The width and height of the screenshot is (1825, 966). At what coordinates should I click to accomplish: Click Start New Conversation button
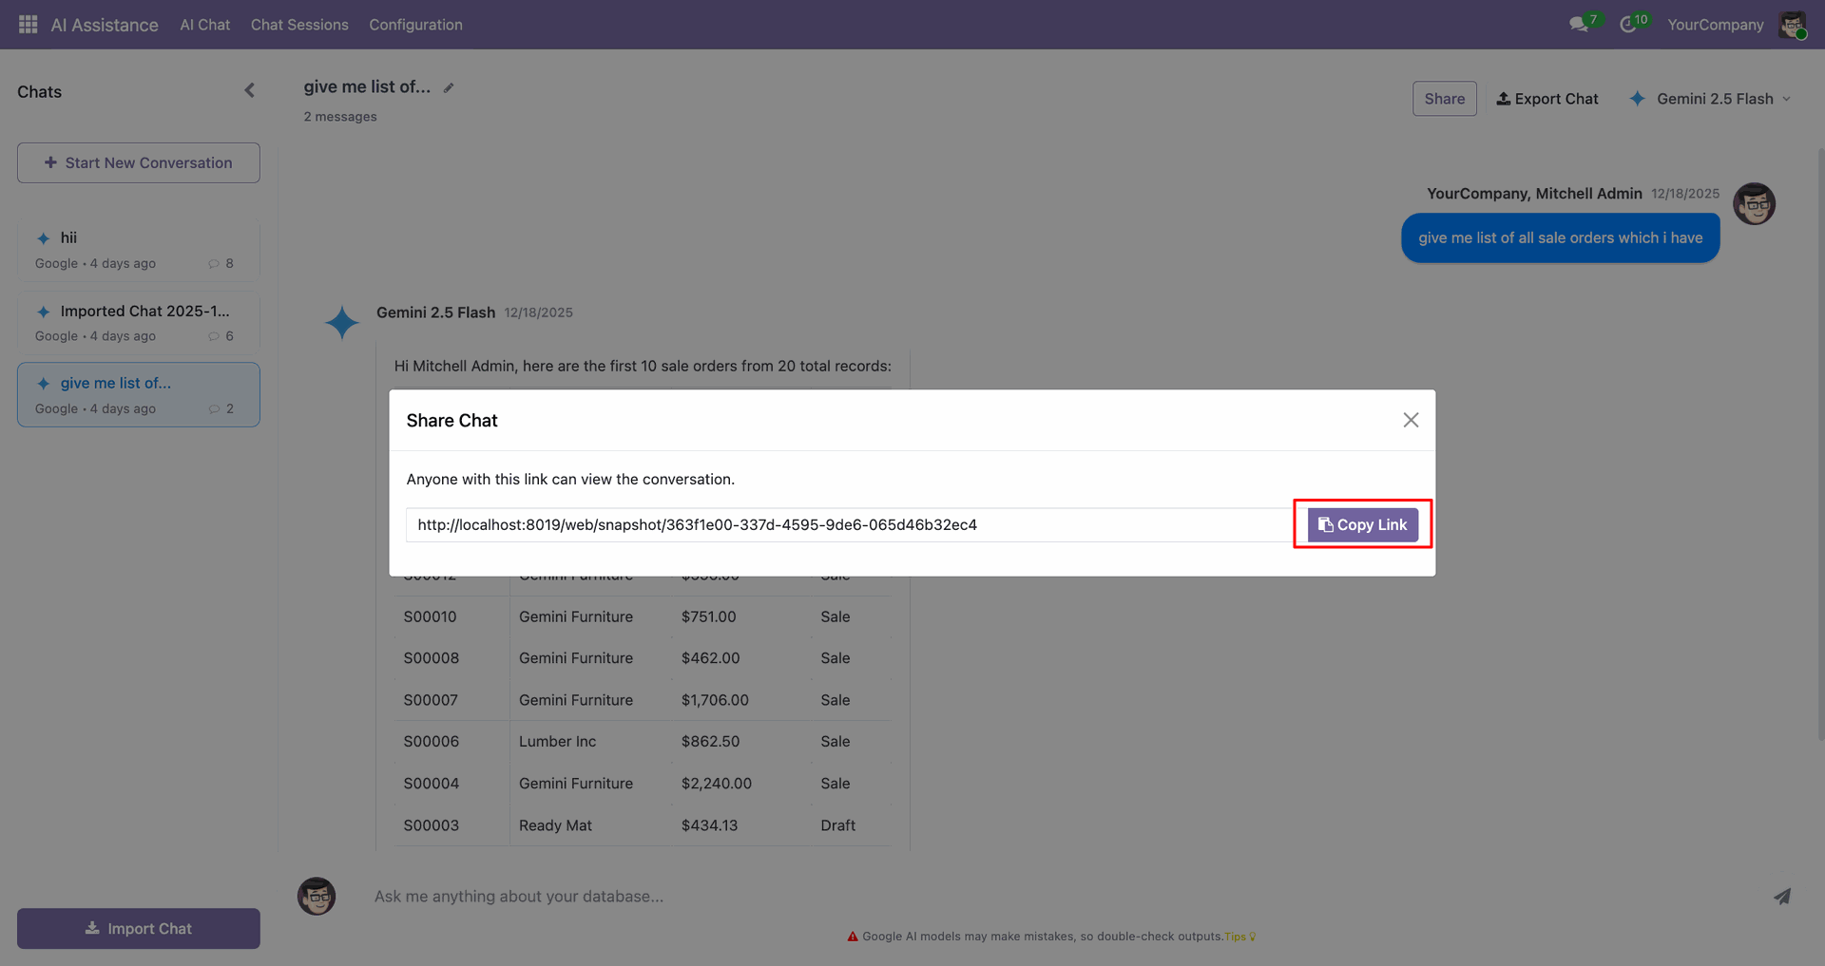pos(139,163)
